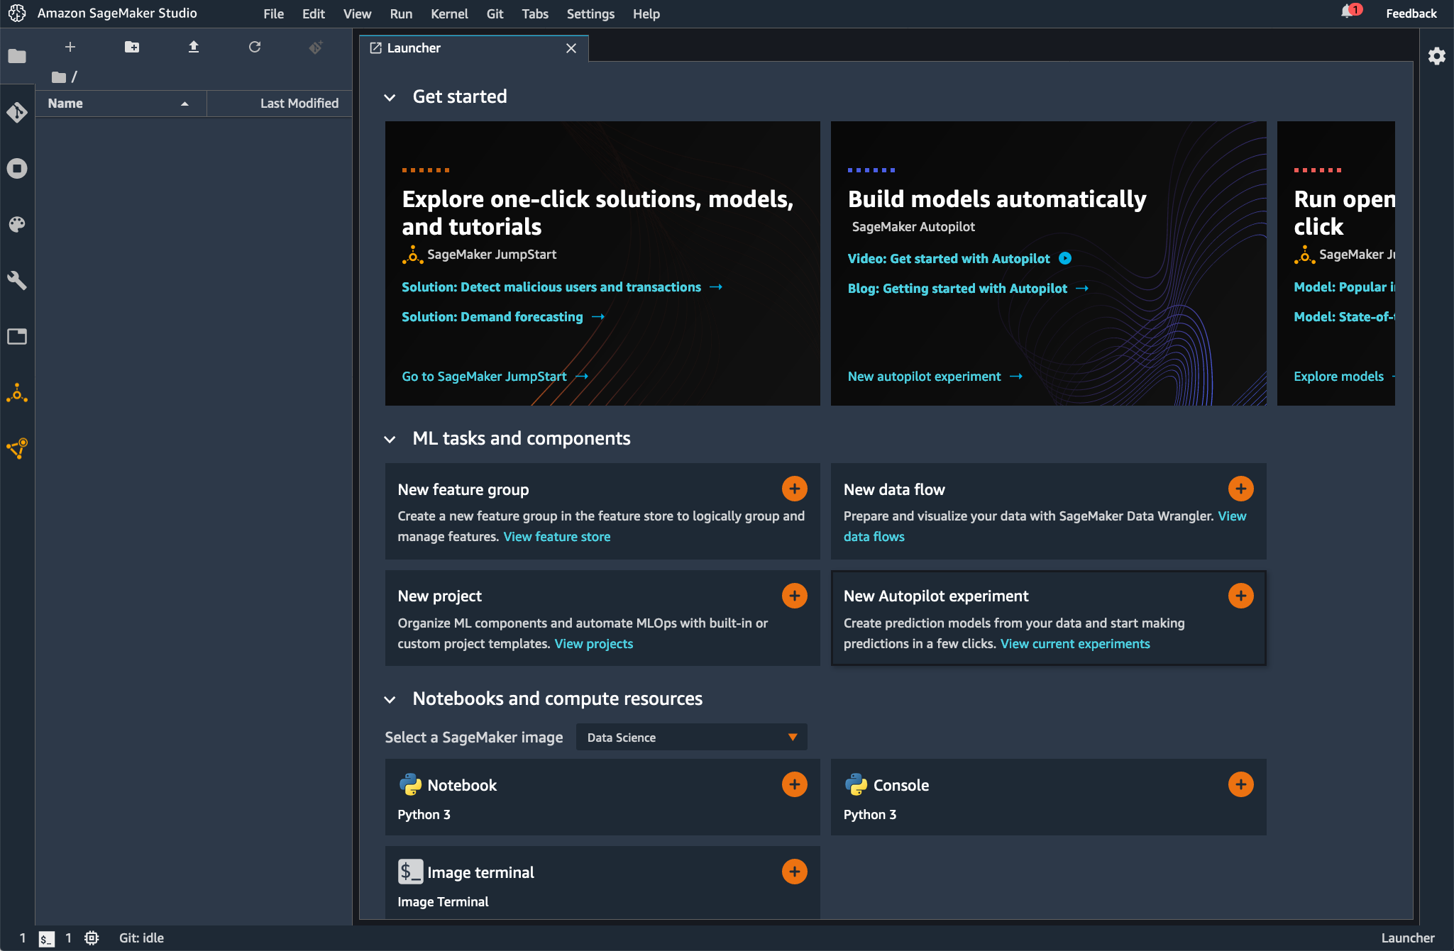Open Running Terminals and Kernels panel
Screen dimensions: 1454x951
click(17, 168)
